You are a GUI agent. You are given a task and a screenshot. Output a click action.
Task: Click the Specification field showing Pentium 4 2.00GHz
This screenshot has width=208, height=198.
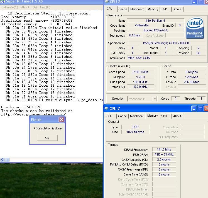click(x=166, y=43)
